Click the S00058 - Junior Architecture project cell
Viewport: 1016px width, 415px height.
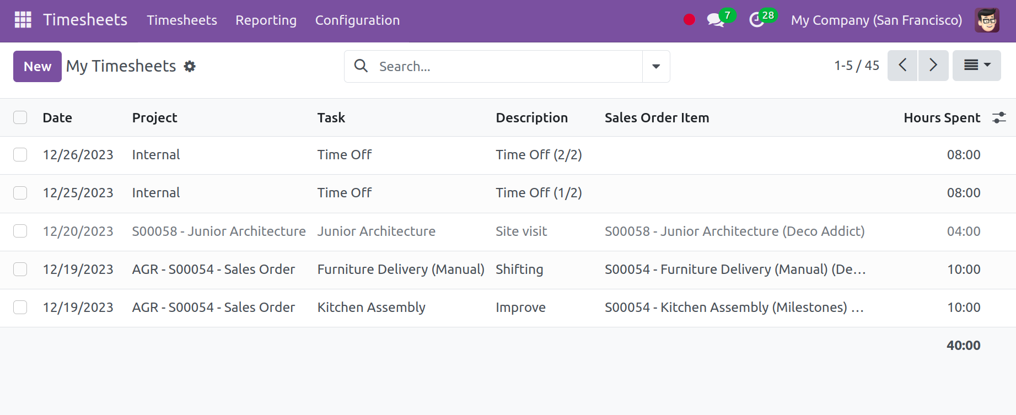[219, 231]
